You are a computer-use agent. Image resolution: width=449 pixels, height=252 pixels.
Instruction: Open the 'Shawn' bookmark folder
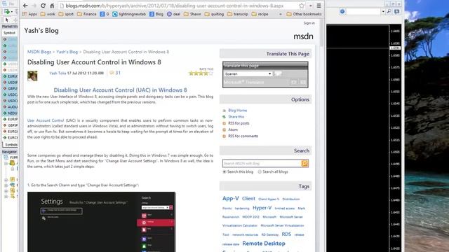[192, 14]
